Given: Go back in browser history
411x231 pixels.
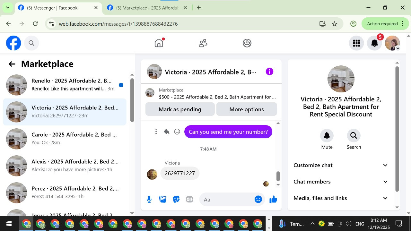Looking at the screenshot, I should (8, 24).
